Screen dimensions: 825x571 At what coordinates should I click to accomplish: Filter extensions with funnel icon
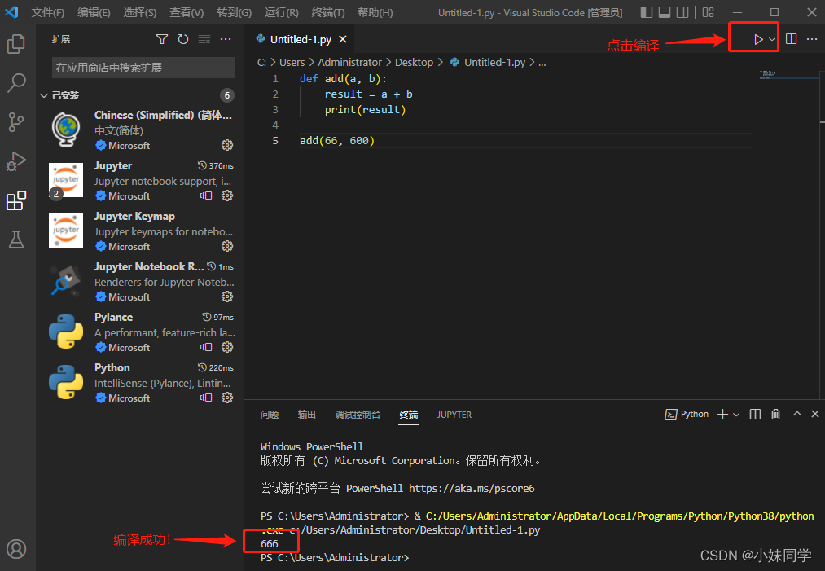pyautogui.click(x=162, y=39)
